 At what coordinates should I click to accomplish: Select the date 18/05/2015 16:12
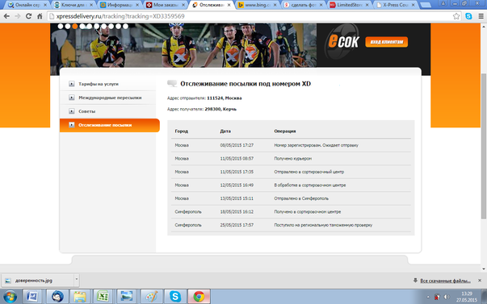(237, 212)
